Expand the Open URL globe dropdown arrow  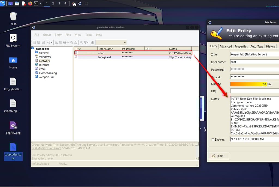[x=68, y=43]
